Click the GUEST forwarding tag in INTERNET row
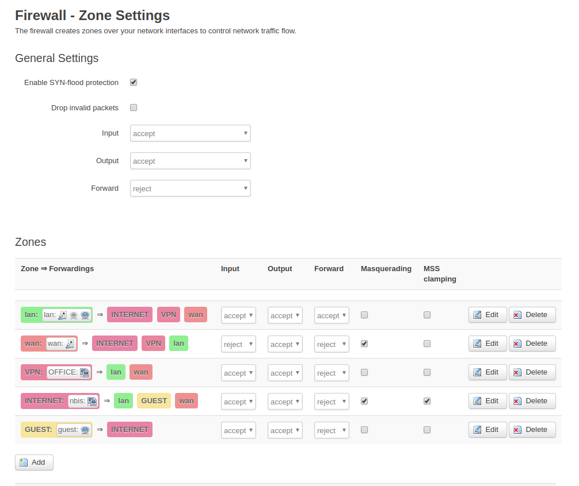The height and width of the screenshot is (486, 579). (154, 401)
